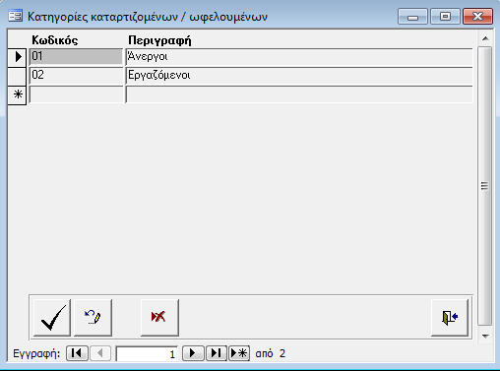
Task: Click the exit door button
Action: tap(450, 318)
